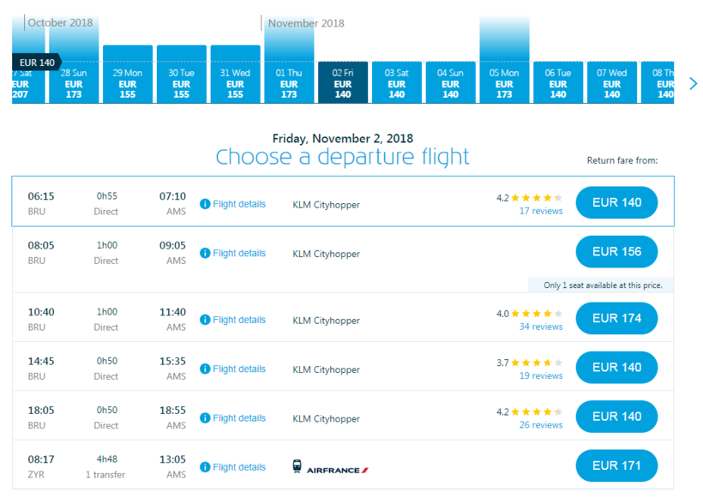
Task: Click info icon beside 08:05 flight details
Action: click(x=205, y=254)
